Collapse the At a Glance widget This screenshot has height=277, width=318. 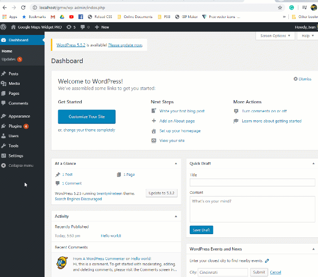click(x=175, y=164)
